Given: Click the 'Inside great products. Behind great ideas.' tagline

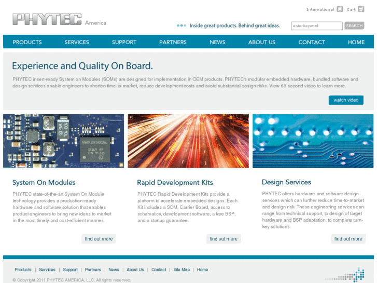Looking at the screenshot, I should point(235,25).
